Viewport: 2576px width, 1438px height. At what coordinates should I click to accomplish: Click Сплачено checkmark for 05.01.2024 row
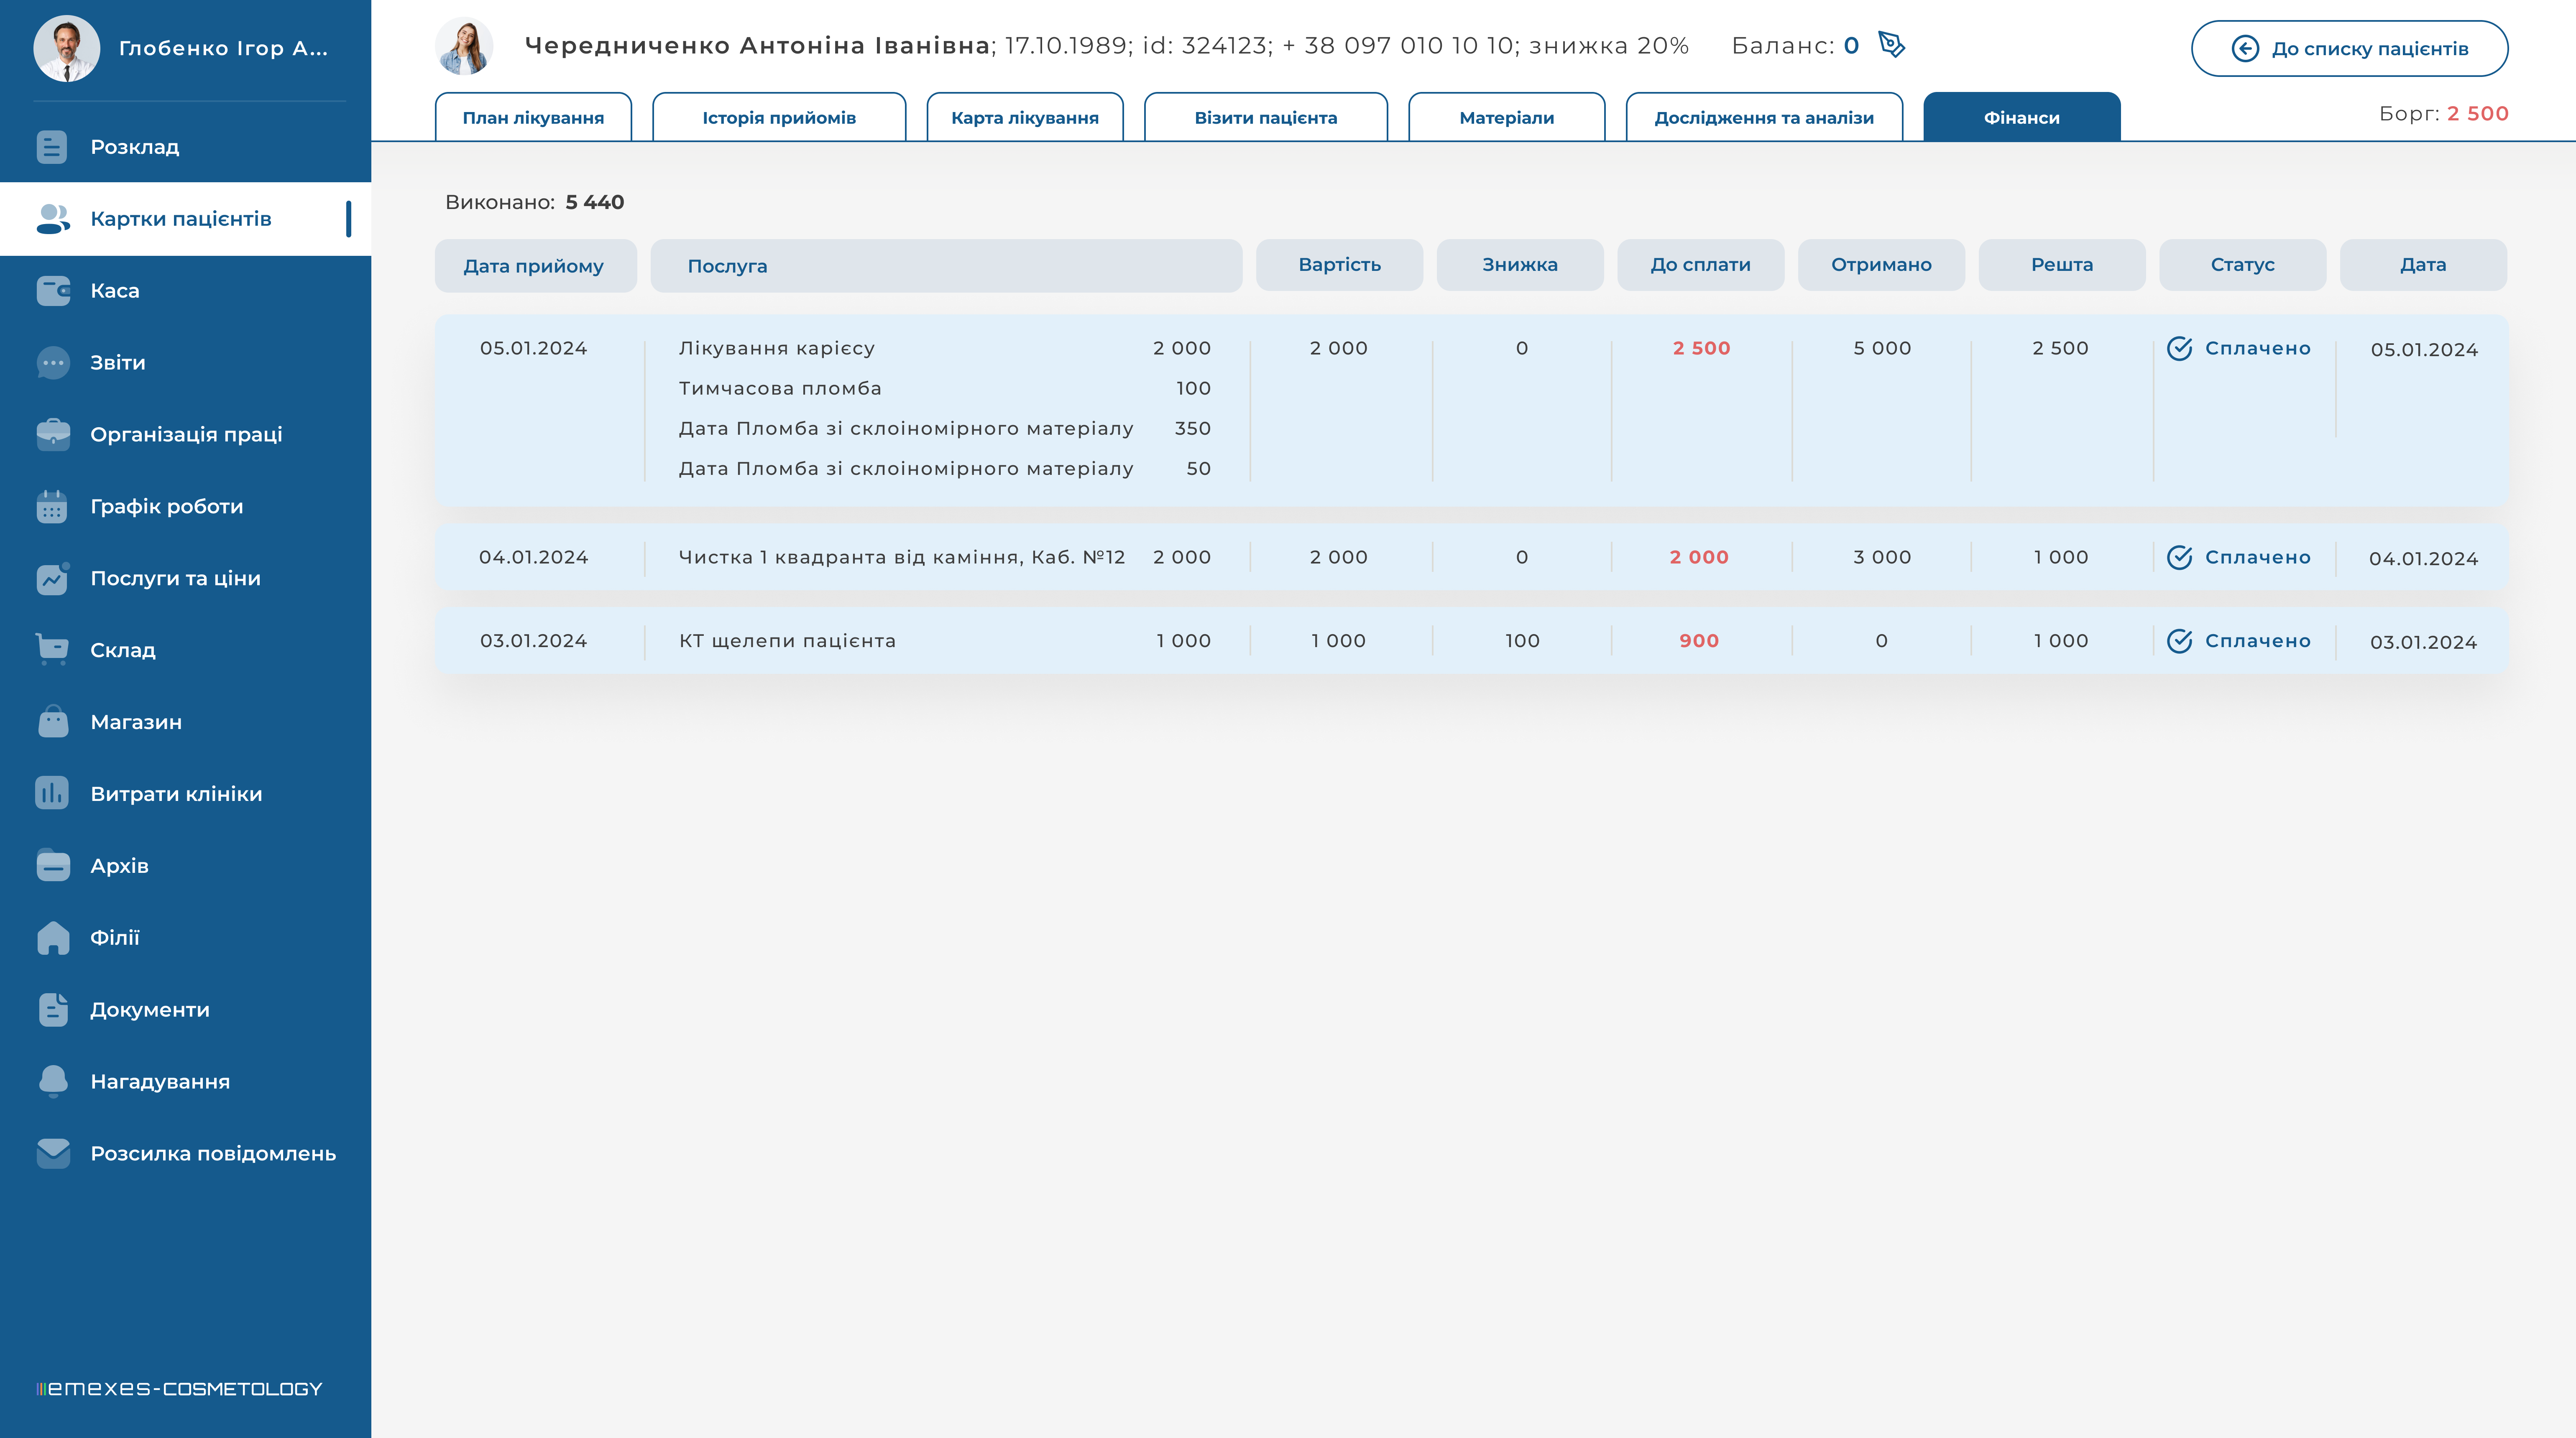pyautogui.click(x=2179, y=349)
